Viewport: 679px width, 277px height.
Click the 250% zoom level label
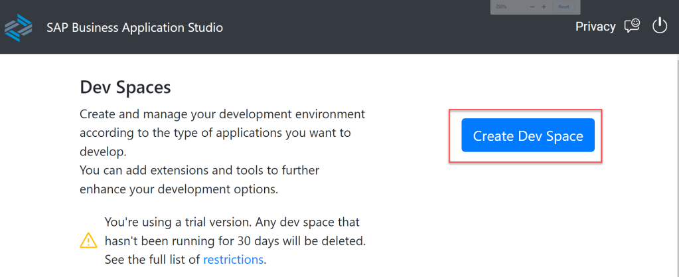501,7
